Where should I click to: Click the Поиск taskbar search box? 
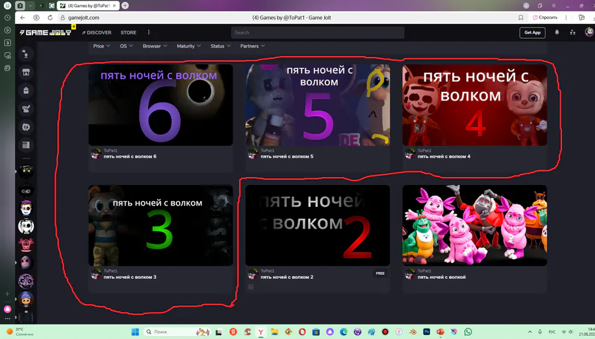tap(177, 332)
